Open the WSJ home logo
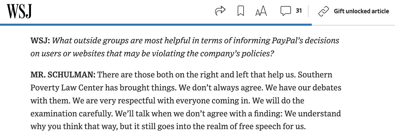 tap(18, 11)
